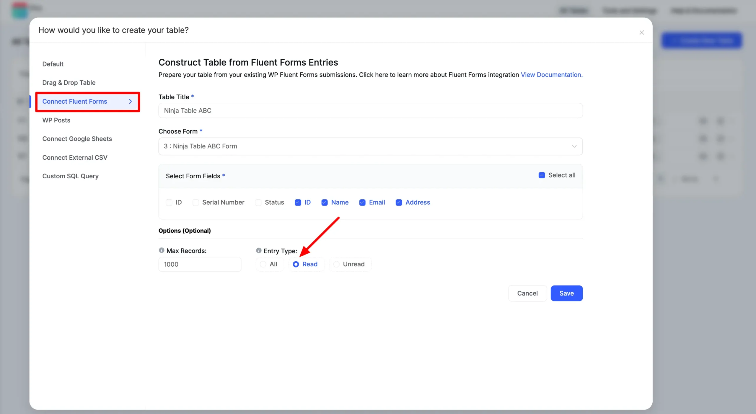The height and width of the screenshot is (414, 756).
Task: Toggle the Select all checkbox
Action: click(542, 175)
